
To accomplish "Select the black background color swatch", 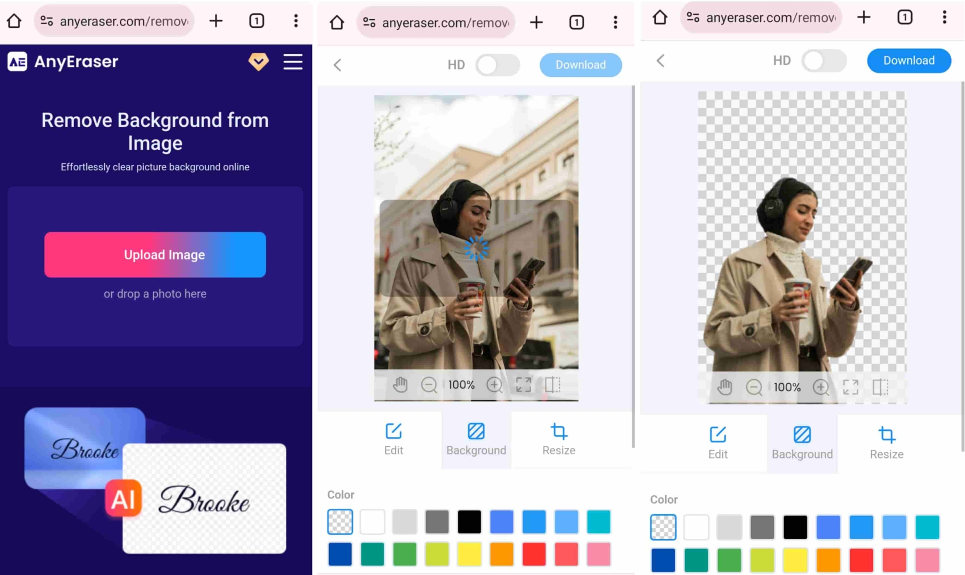I will (x=469, y=521).
